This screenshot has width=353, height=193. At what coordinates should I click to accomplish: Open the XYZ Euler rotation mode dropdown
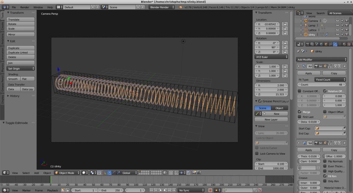pos(271,57)
